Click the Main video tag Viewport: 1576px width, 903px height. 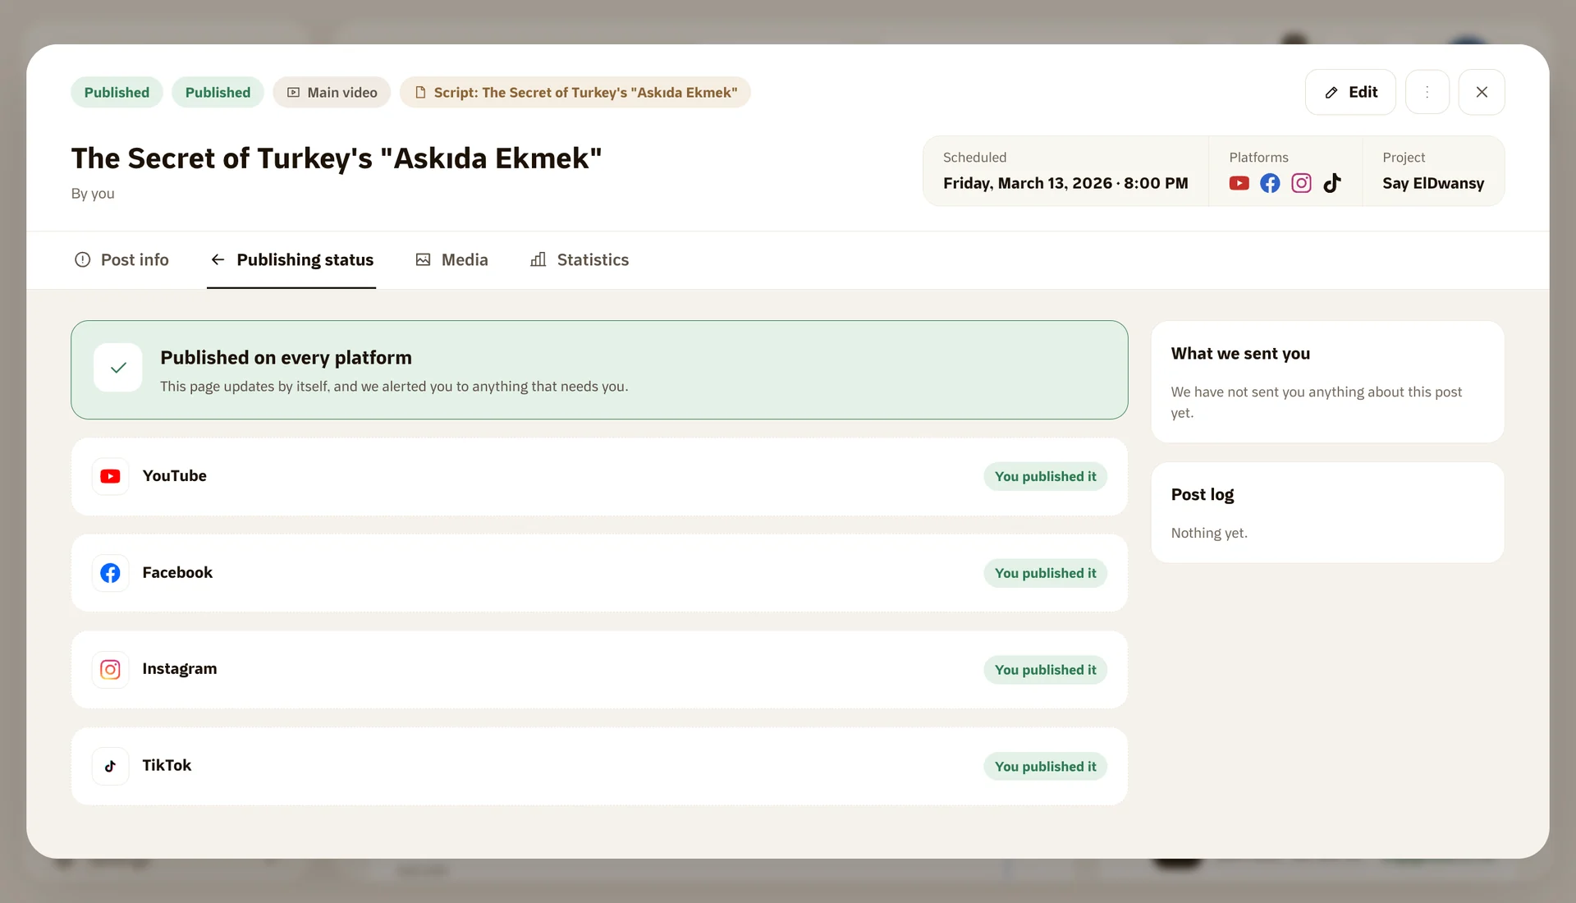pyautogui.click(x=332, y=92)
